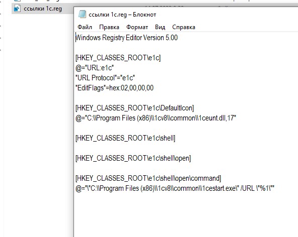This screenshot has width=298, height=237.
Task: Click the EditFlags hex value line
Action: point(115,88)
